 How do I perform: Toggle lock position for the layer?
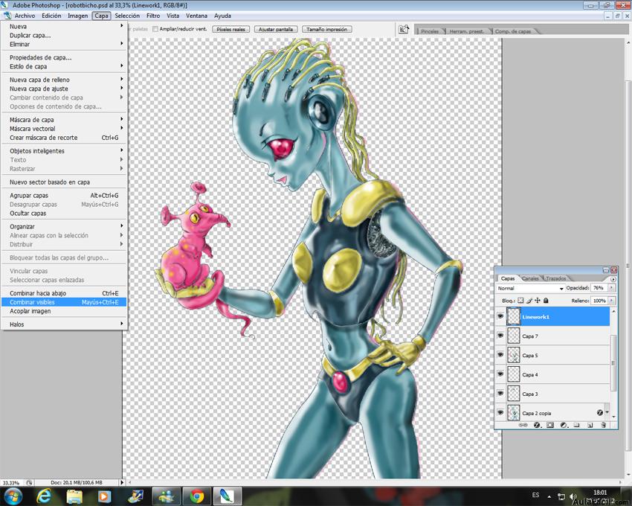(x=538, y=301)
